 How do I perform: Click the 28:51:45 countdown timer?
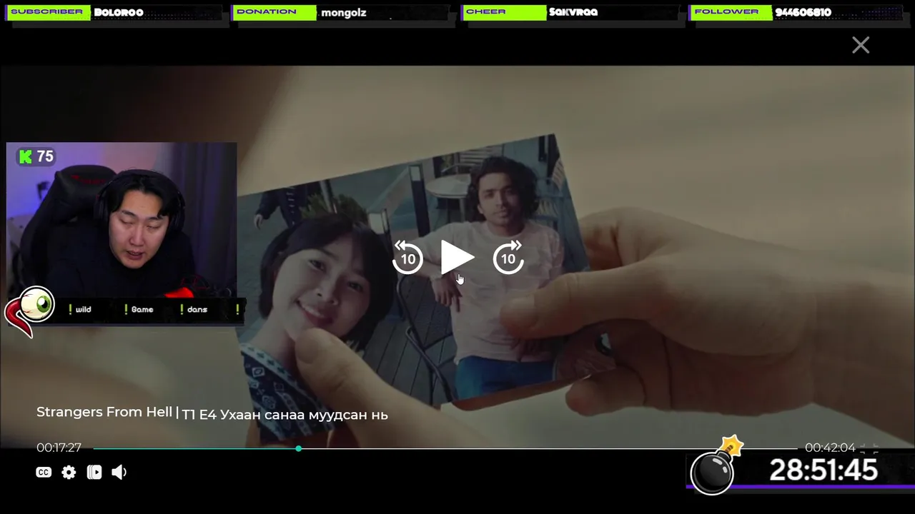(x=823, y=470)
